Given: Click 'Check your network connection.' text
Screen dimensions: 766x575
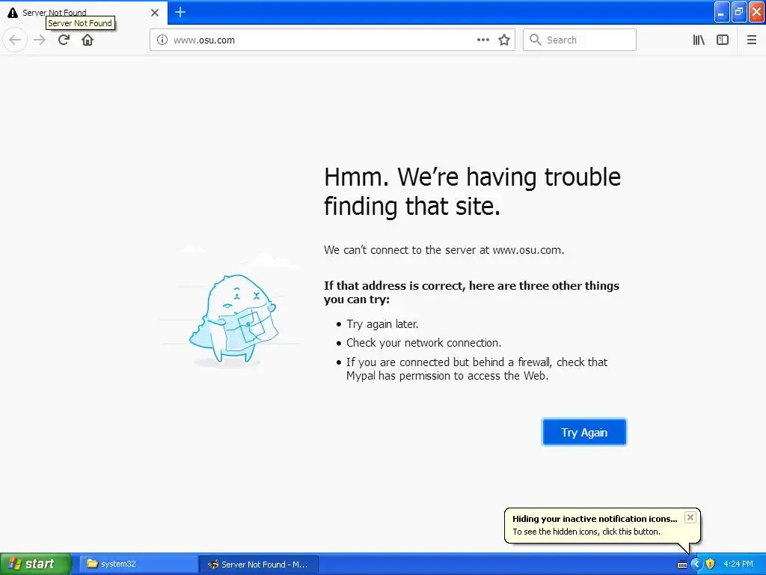Looking at the screenshot, I should point(423,343).
